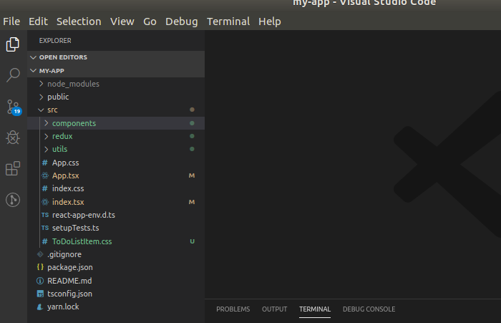Open the View menu

tap(122, 21)
